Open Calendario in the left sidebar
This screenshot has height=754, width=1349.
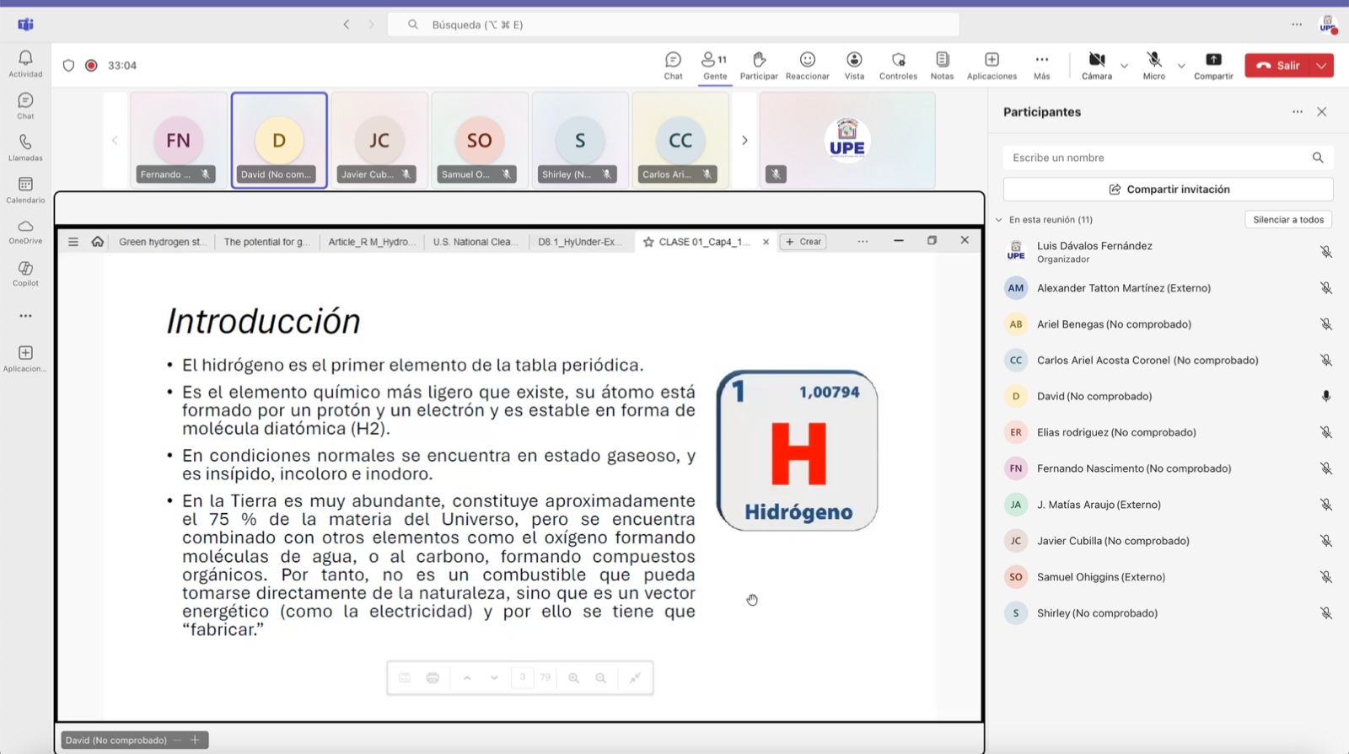tap(25, 190)
